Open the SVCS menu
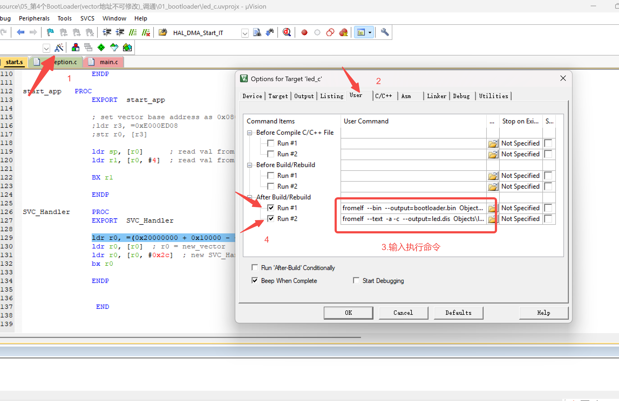The height and width of the screenshot is (401, 619). (x=87, y=18)
